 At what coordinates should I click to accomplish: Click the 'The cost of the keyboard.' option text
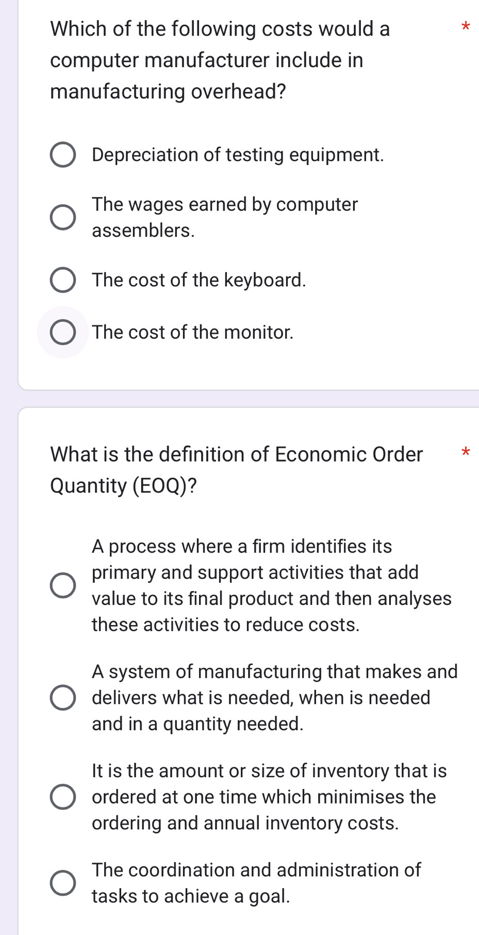click(199, 280)
